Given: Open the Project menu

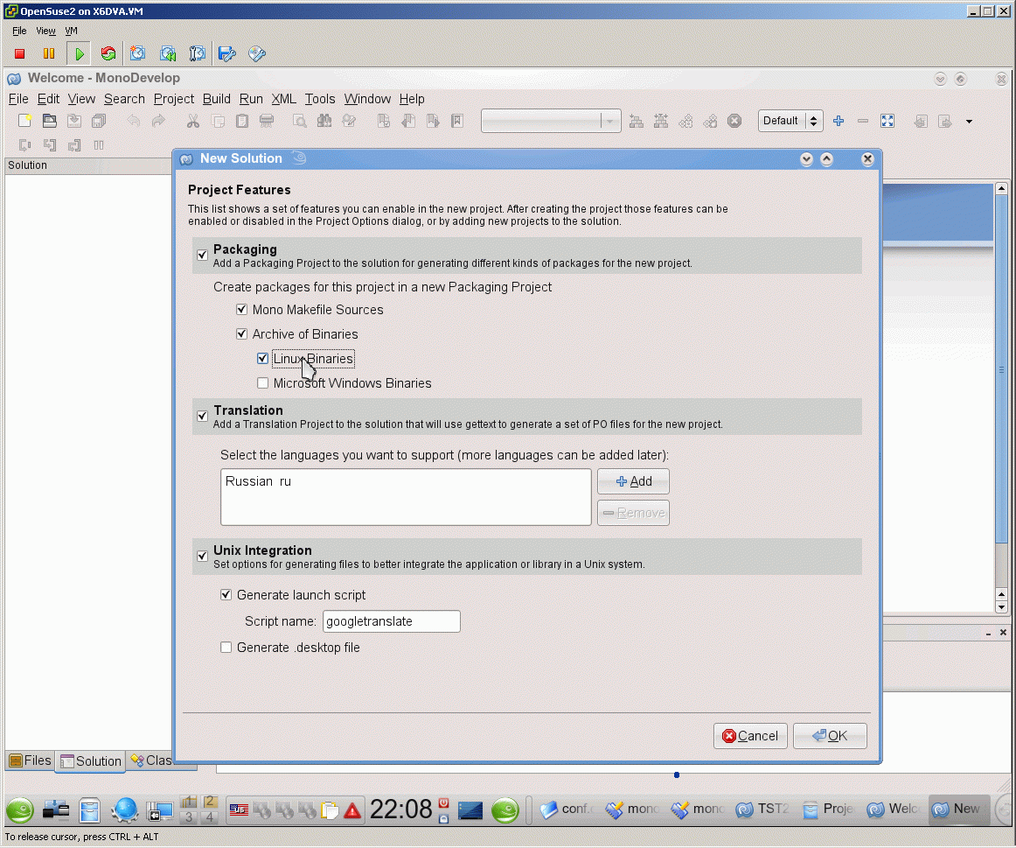Looking at the screenshot, I should pyautogui.click(x=174, y=99).
